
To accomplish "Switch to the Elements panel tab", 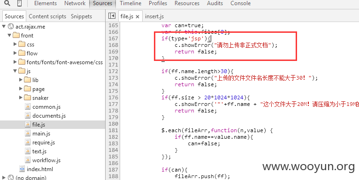I will pyautogui.click(x=46, y=3).
